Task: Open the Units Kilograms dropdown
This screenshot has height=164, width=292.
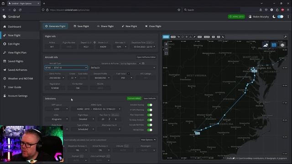Action: point(57,119)
